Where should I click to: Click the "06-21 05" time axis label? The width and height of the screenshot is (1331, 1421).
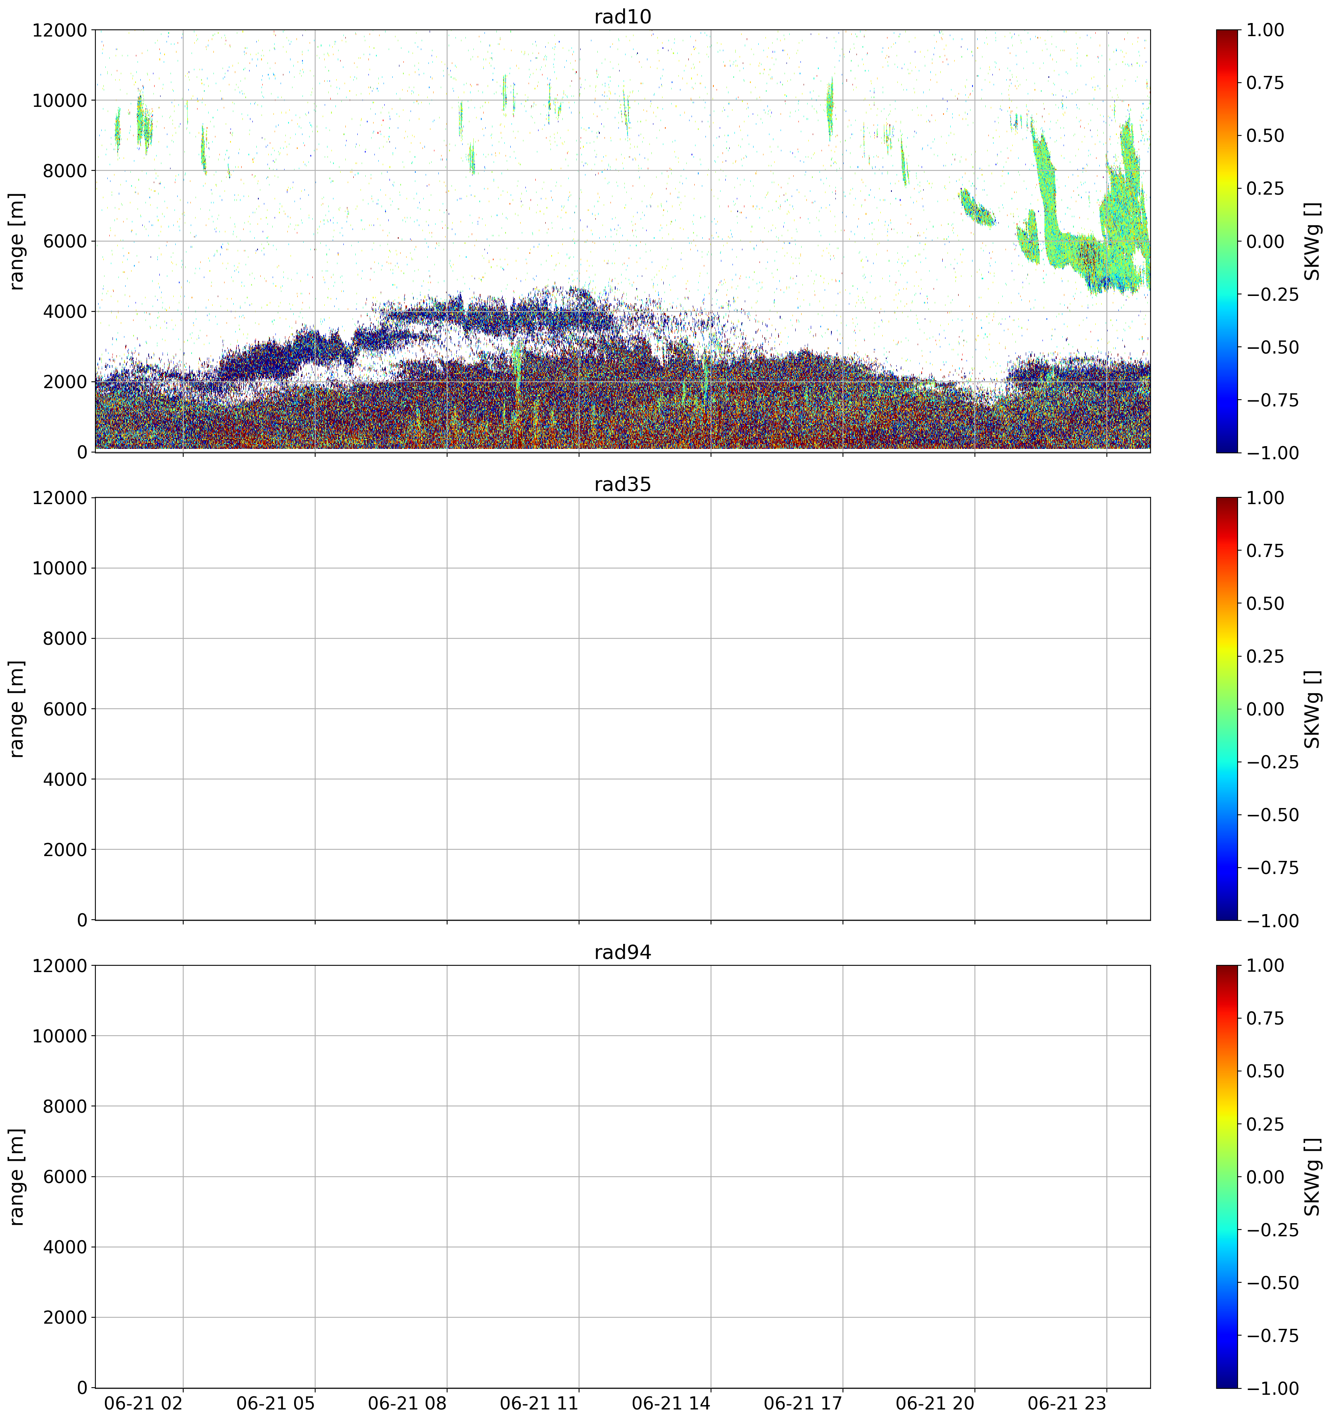click(x=275, y=1403)
